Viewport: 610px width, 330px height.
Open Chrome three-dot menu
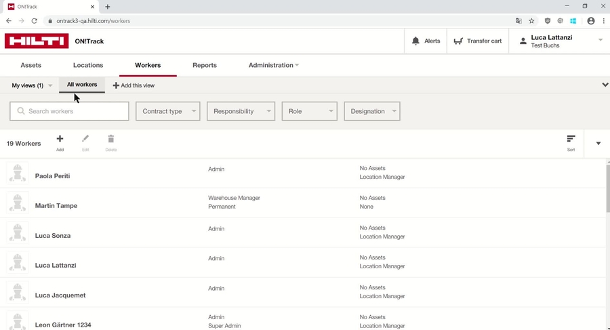[x=604, y=21]
